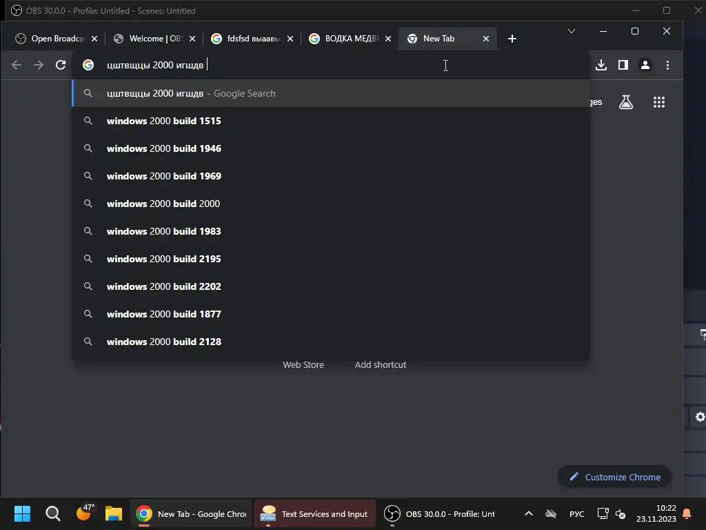Click the Chrome back arrow
Screen dimensions: 706x530
[17, 65]
